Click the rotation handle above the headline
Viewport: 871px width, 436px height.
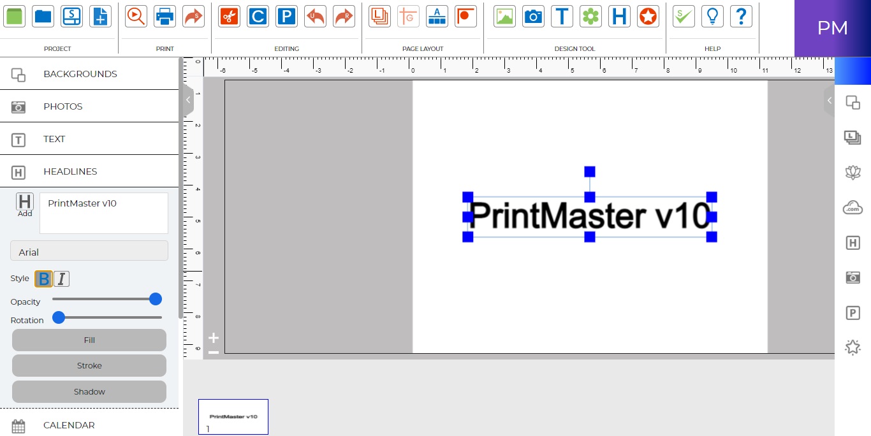click(590, 171)
